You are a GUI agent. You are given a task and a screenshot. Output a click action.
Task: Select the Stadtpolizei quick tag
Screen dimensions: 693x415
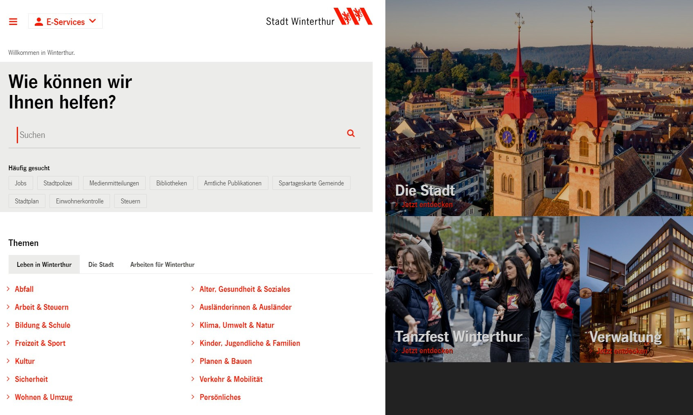pos(58,183)
